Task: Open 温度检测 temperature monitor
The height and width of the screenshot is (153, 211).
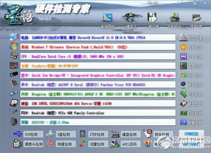Action: (x=191, y=66)
